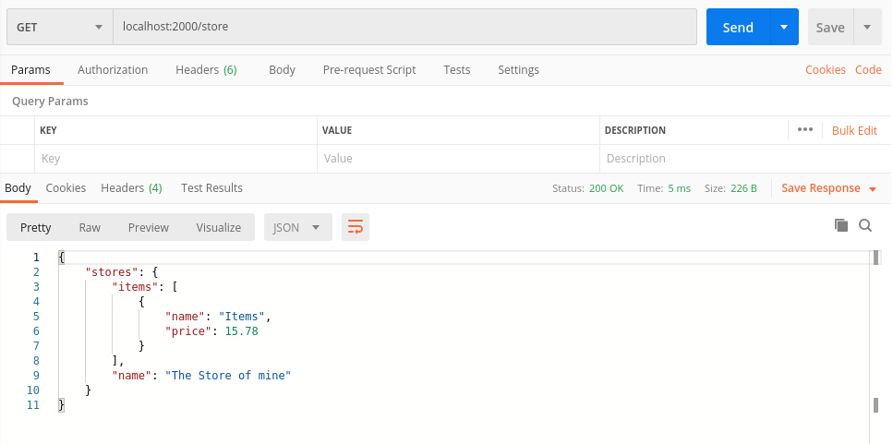893x444 pixels.
Task: Select the Pretty view mode
Action: coord(36,227)
